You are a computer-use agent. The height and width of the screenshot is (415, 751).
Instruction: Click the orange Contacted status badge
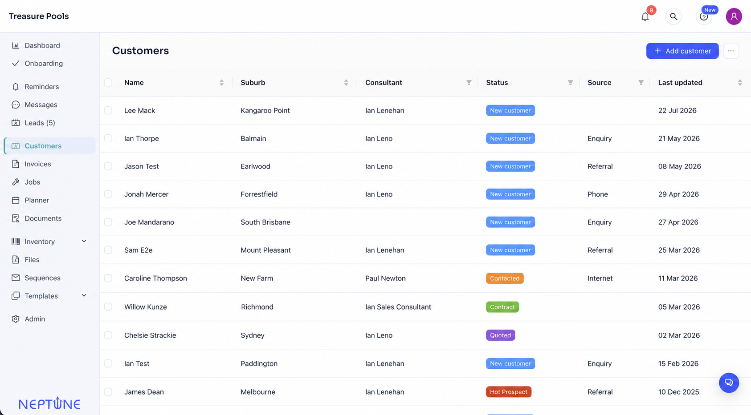[x=505, y=278]
